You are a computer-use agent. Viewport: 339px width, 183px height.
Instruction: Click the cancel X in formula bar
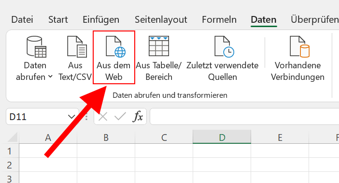(x=103, y=117)
